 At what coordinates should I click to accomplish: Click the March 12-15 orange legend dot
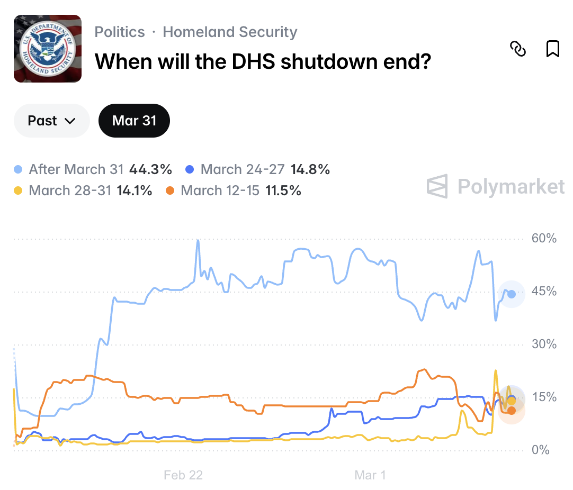(x=171, y=191)
